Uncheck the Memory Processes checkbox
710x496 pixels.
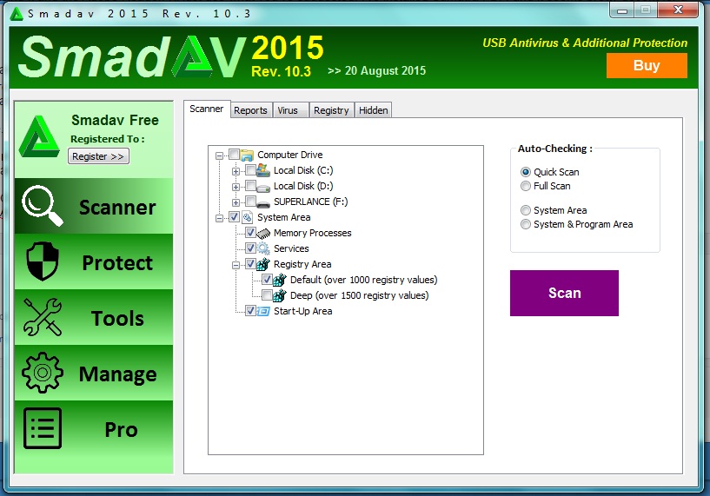pyautogui.click(x=250, y=233)
